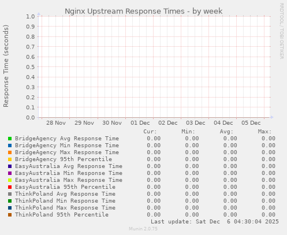Click the '0.0' y-axis tick label
This screenshot has width=287, height=235.
click(31, 117)
